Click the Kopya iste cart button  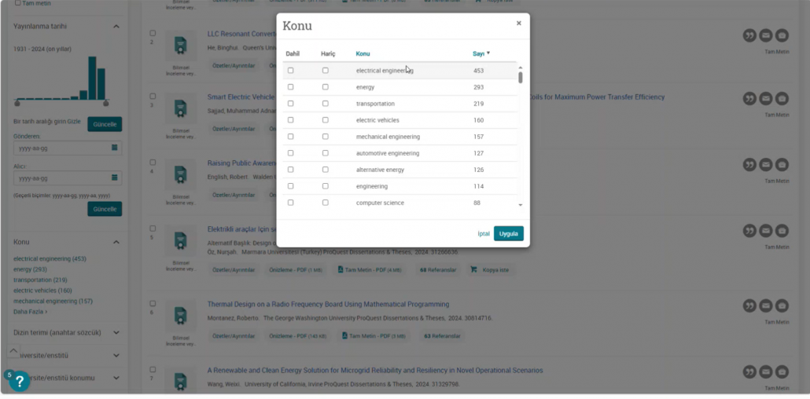pos(489,269)
